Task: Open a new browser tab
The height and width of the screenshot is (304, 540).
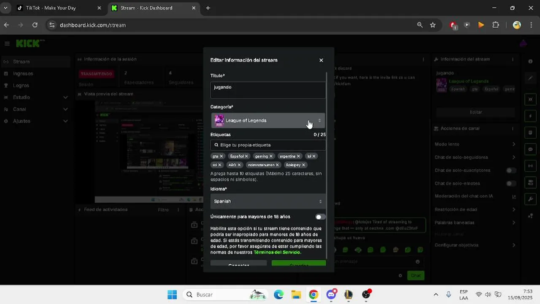Action: [208, 8]
